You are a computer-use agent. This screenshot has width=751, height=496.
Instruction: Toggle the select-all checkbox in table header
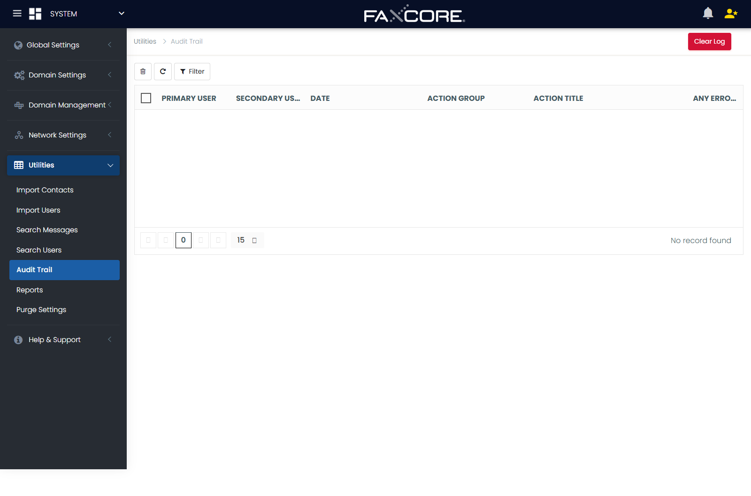(146, 98)
